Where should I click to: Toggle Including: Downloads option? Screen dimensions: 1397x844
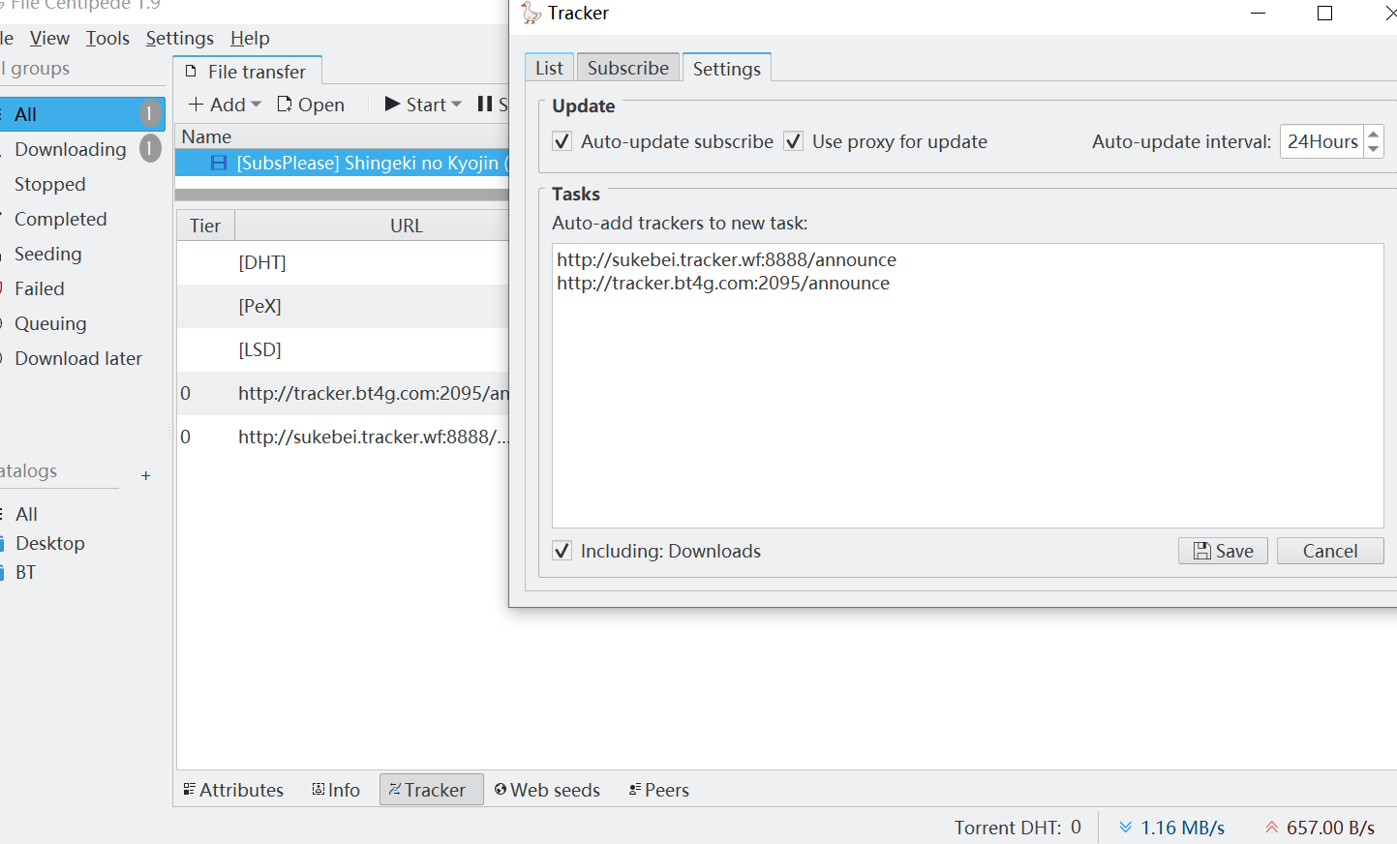[x=562, y=551]
